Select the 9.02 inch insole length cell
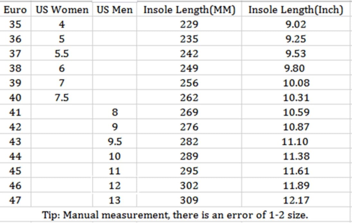352x223 pixels. 296,24
